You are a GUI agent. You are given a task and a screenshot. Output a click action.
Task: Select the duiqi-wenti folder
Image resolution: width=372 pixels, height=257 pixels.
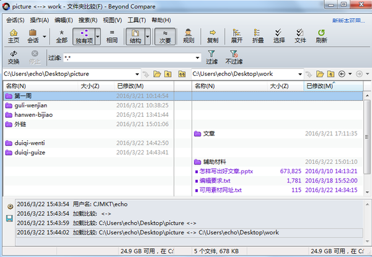click(x=25, y=143)
